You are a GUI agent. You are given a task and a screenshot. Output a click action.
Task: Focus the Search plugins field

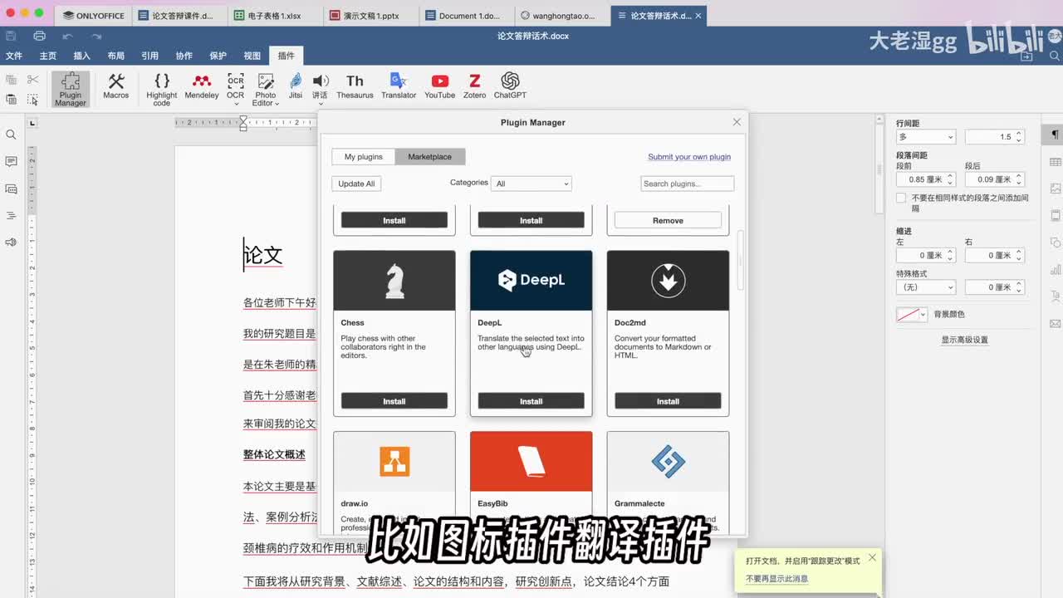[x=687, y=184]
